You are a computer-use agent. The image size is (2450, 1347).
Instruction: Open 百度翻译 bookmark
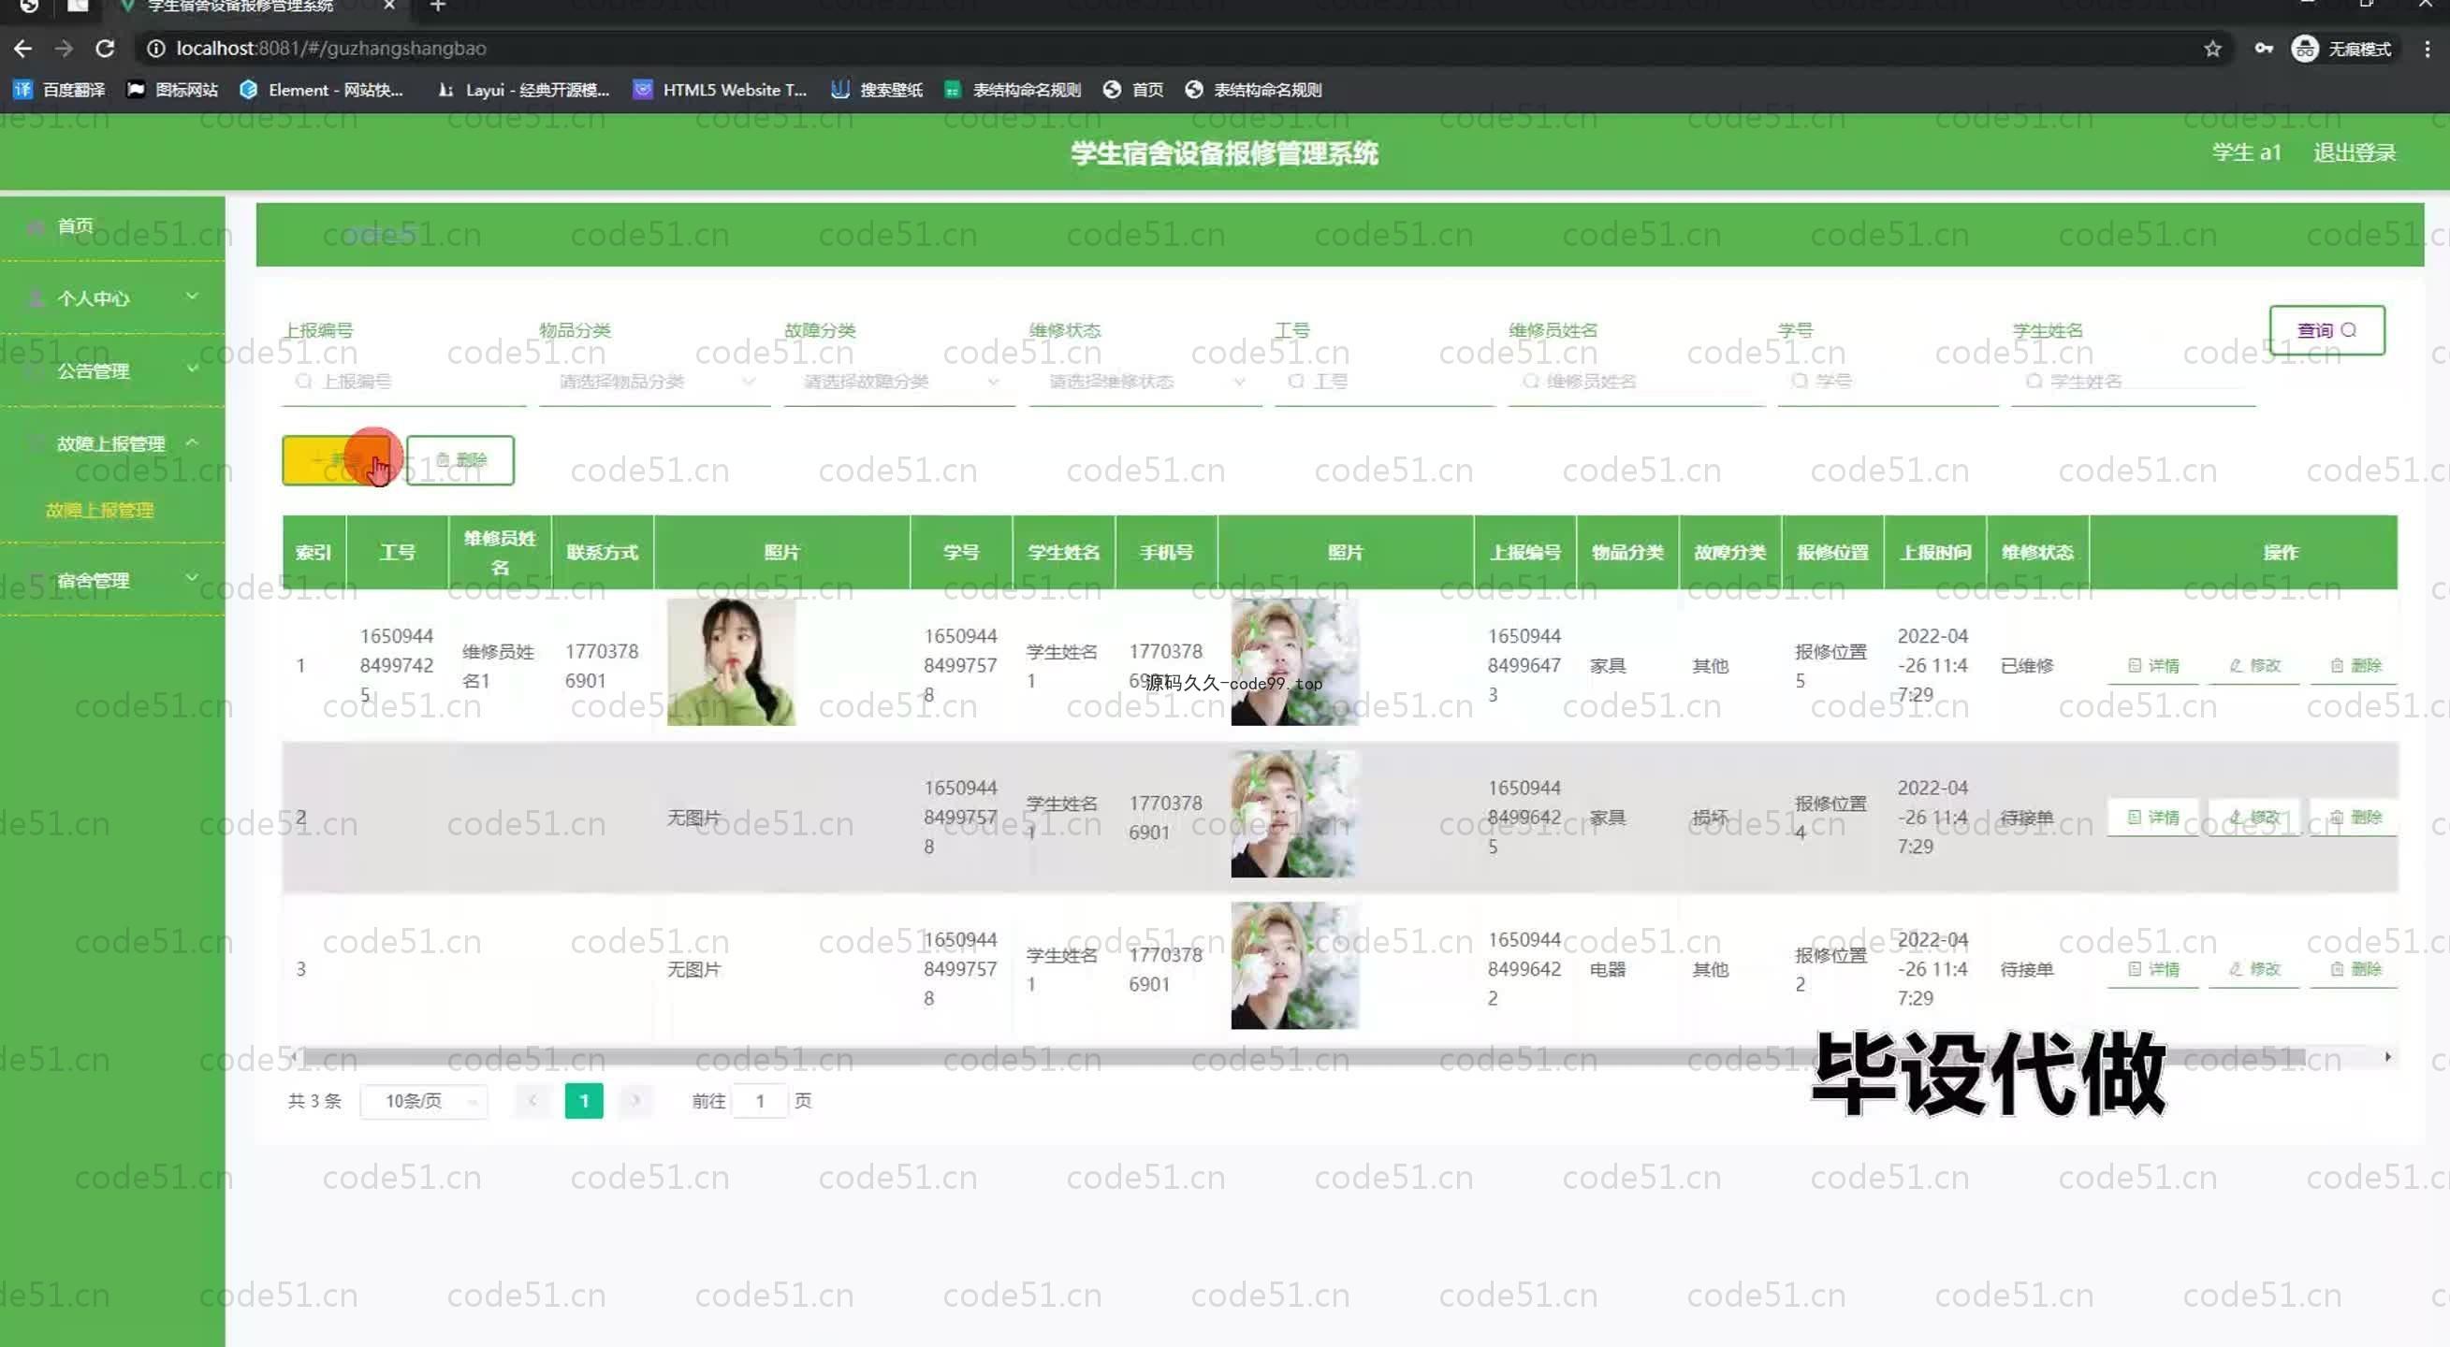click(58, 90)
